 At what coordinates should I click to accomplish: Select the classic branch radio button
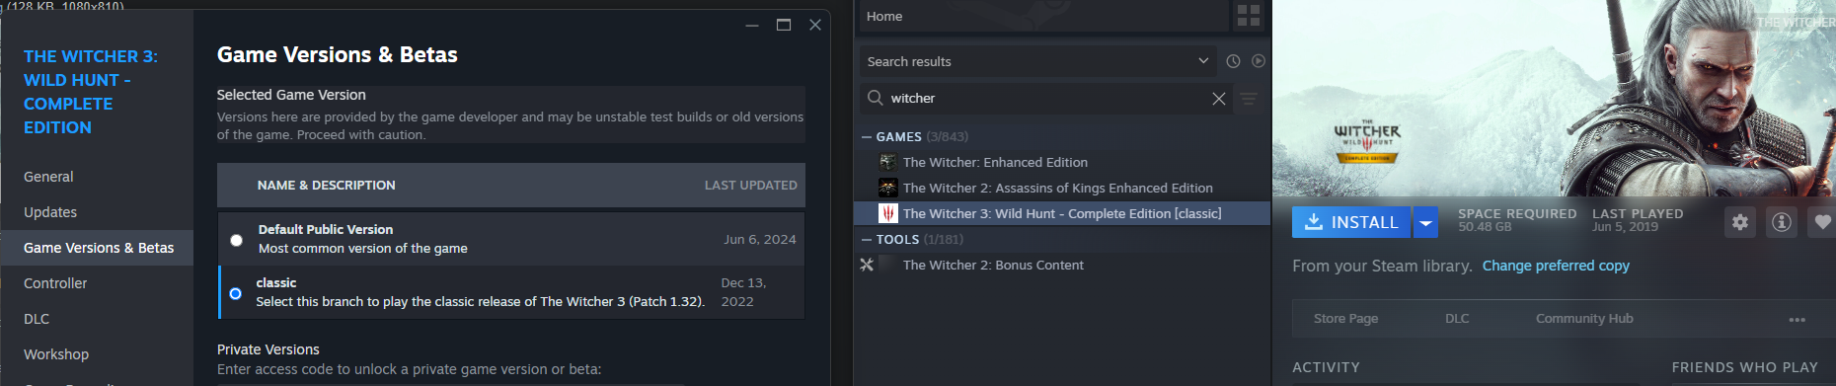point(235,293)
